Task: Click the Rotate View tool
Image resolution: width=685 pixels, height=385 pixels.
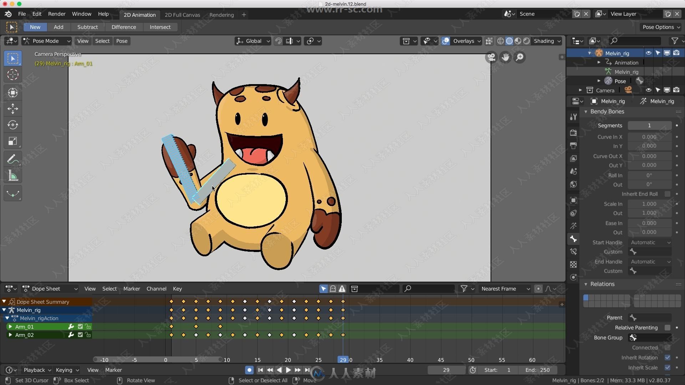Action: coord(141,380)
